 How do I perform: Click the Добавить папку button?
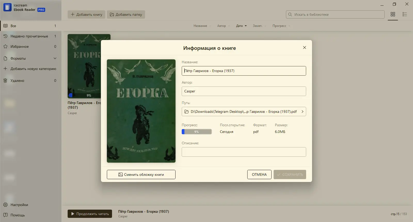[x=126, y=14]
